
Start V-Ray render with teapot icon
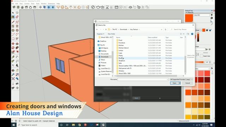tap(98, 7)
